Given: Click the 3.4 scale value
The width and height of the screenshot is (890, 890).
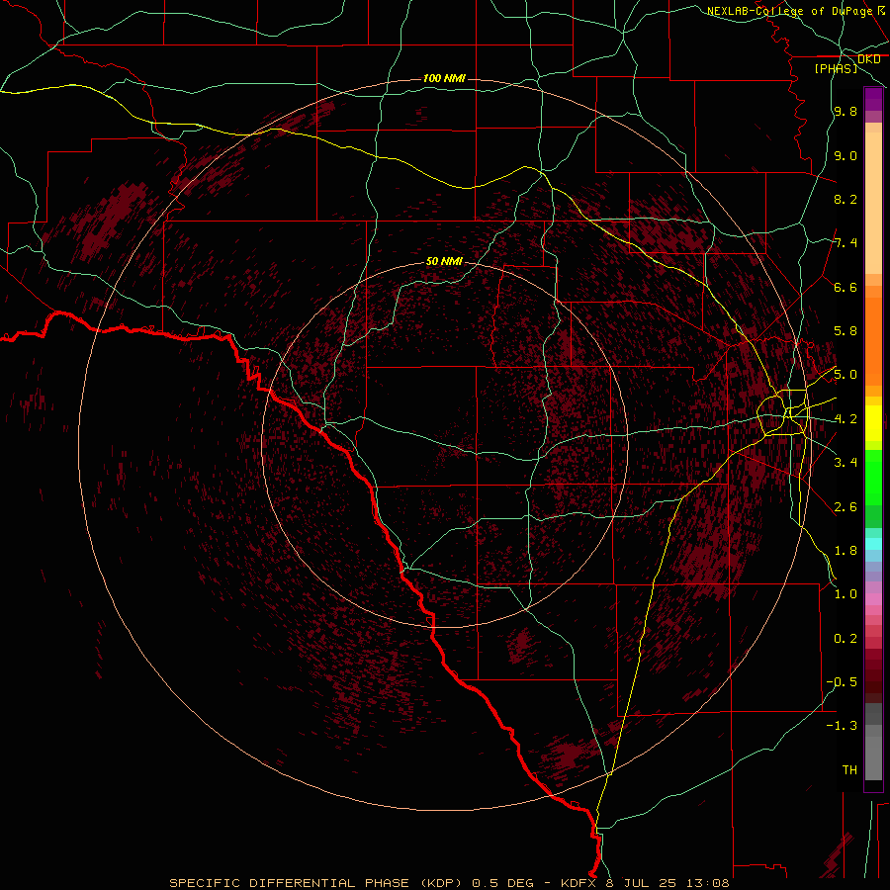Looking at the screenshot, I should (x=845, y=463).
